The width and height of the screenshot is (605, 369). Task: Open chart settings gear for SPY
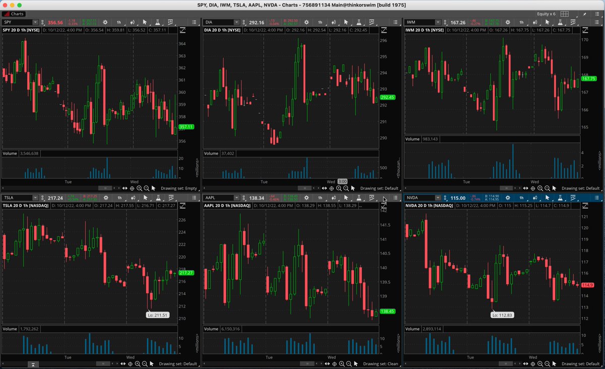(x=105, y=22)
